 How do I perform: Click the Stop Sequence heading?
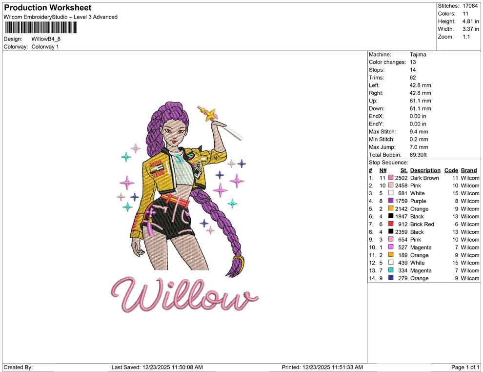tap(388, 162)
